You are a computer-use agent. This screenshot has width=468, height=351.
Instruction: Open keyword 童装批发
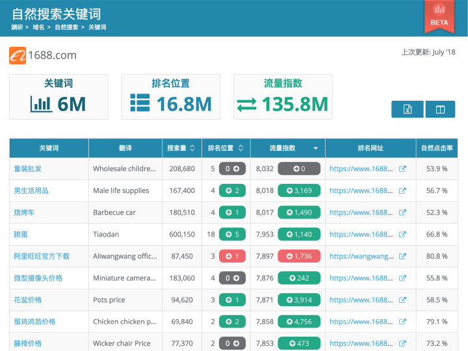[x=28, y=168]
